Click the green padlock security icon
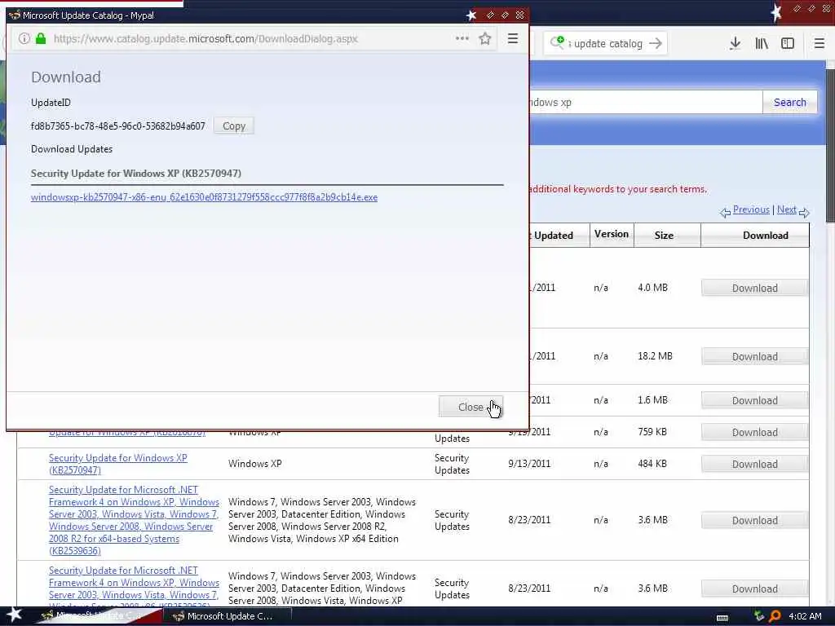The width and height of the screenshot is (835, 626). 41,39
